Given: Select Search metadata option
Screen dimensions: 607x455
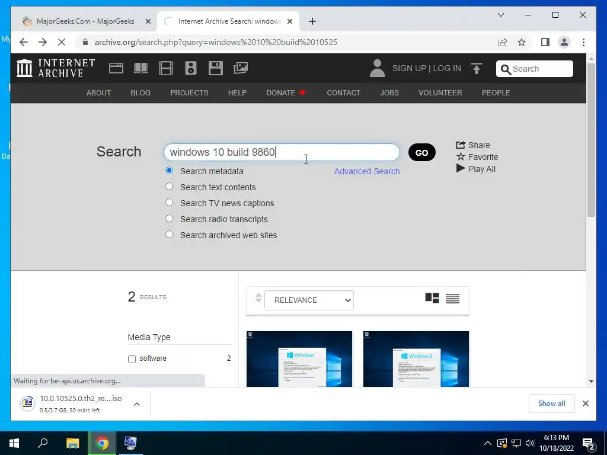Looking at the screenshot, I should [x=169, y=171].
